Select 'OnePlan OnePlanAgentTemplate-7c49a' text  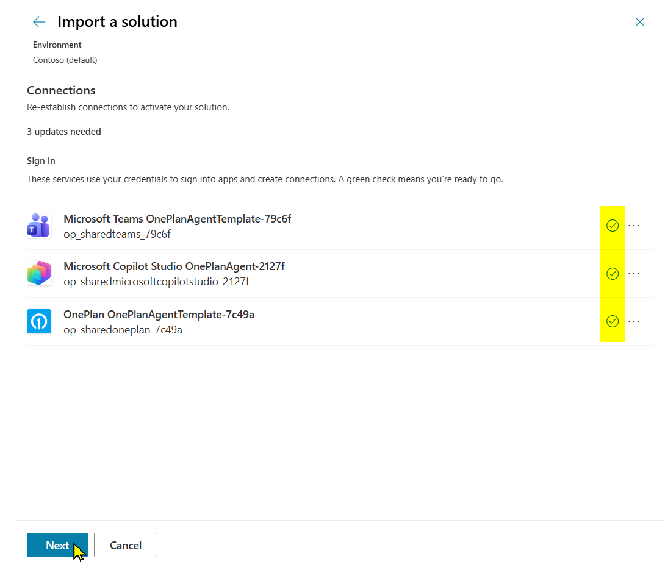(159, 315)
